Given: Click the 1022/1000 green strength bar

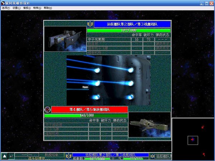Looking at the screenshot, I should 129,30.
